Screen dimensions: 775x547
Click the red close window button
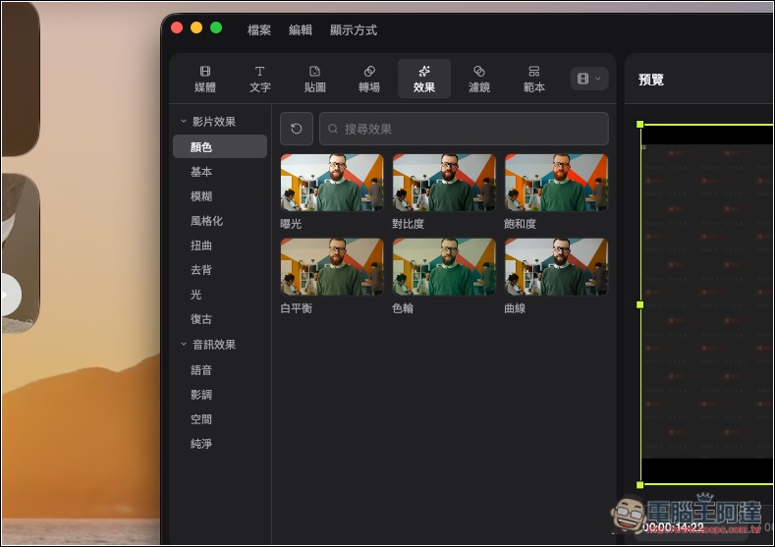pyautogui.click(x=177, y=27)
